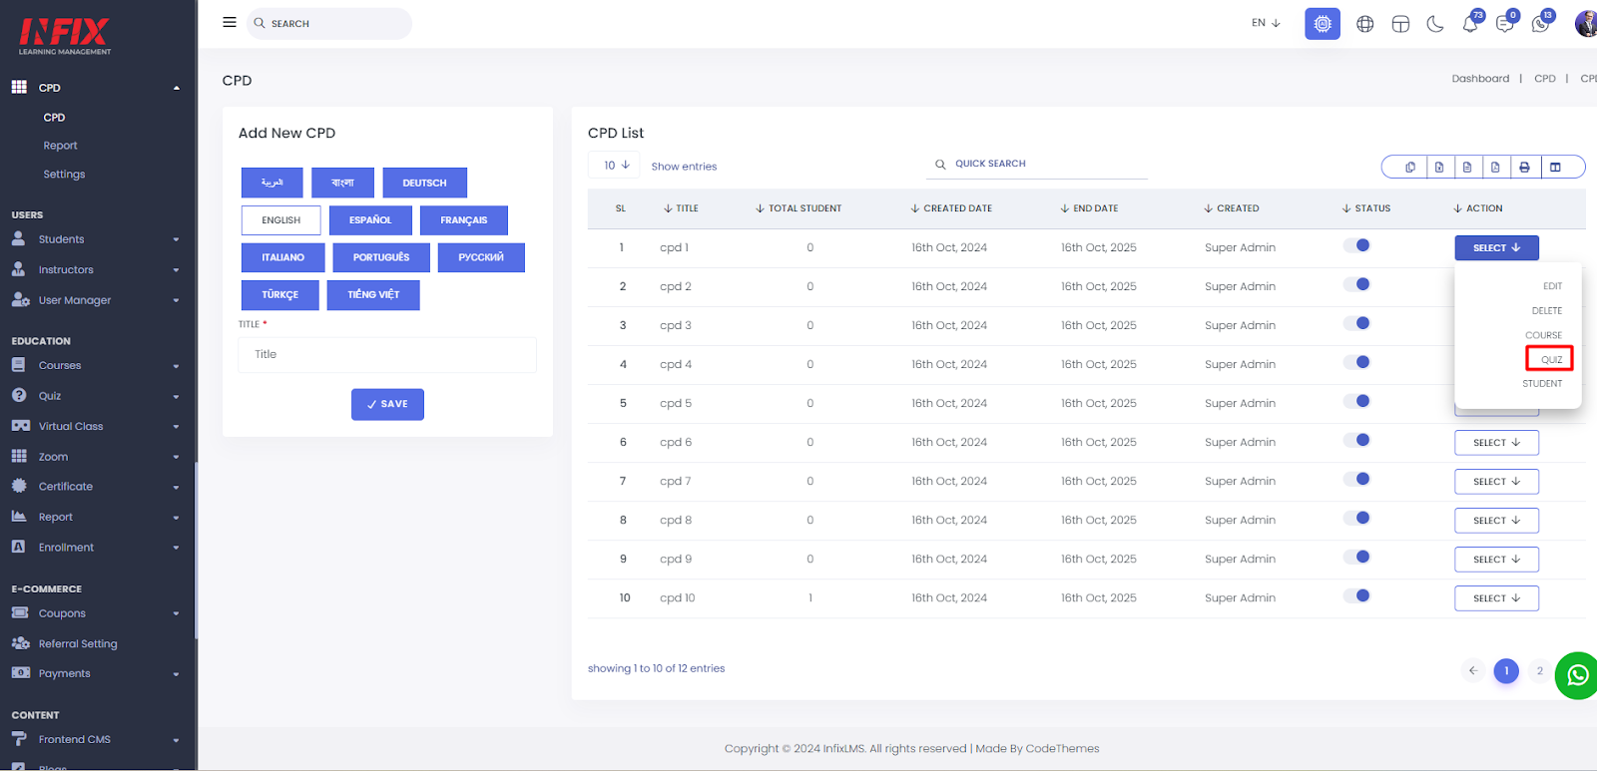This screenshot has width=1597, height=771.
Task: Click the Infix Learning Management logo
Action: pos(65,36)
